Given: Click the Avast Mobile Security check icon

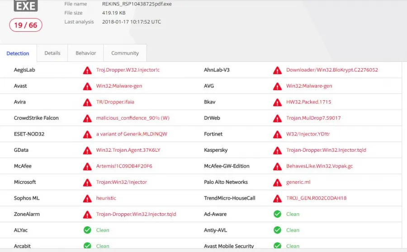Looking at the screenshot, I should (278, 246).
